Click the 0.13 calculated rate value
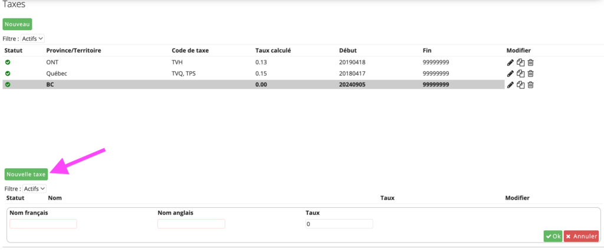This screenshot has width=604, height=252. coord(261,62)
